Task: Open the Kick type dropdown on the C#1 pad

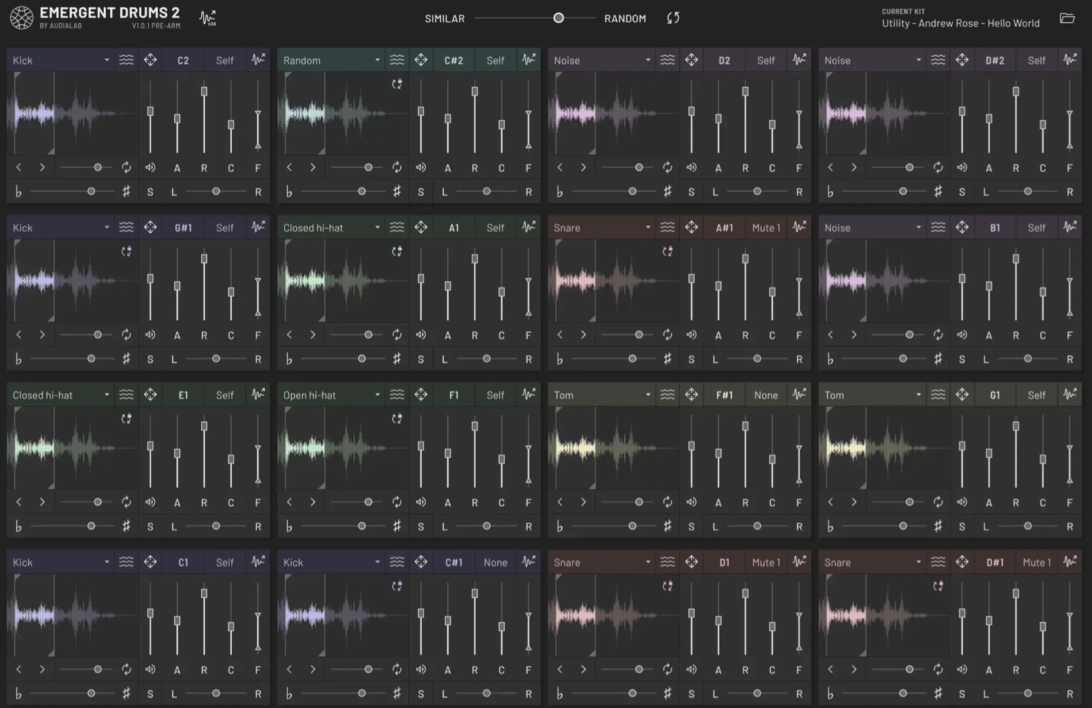Action: (x=331, y=562)
